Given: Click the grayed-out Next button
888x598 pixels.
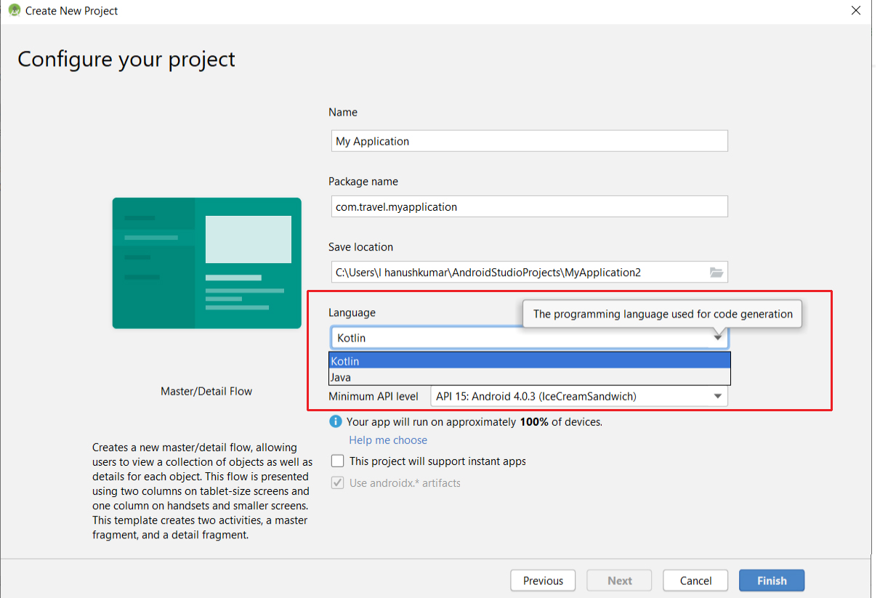Looking at the screenshot, I should [620, 581].
